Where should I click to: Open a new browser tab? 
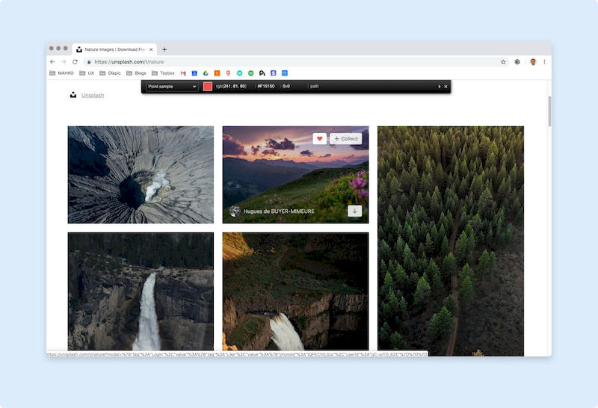pyautogui.click(x=164, y=49)
